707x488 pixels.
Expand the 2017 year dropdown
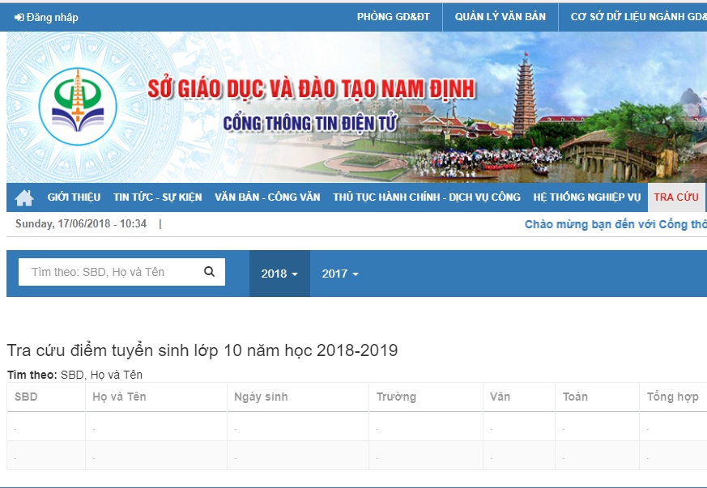point(340,274)
